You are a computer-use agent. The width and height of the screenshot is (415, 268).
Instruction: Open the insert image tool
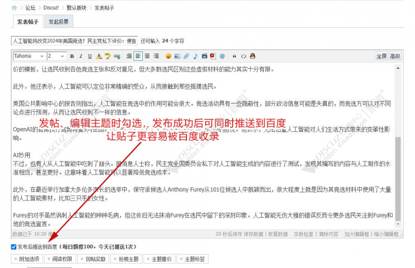coord(177,56)
